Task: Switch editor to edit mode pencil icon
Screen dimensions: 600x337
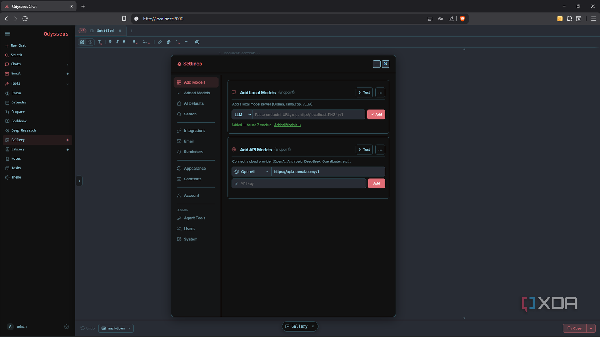Action: (x=83, y=42)
